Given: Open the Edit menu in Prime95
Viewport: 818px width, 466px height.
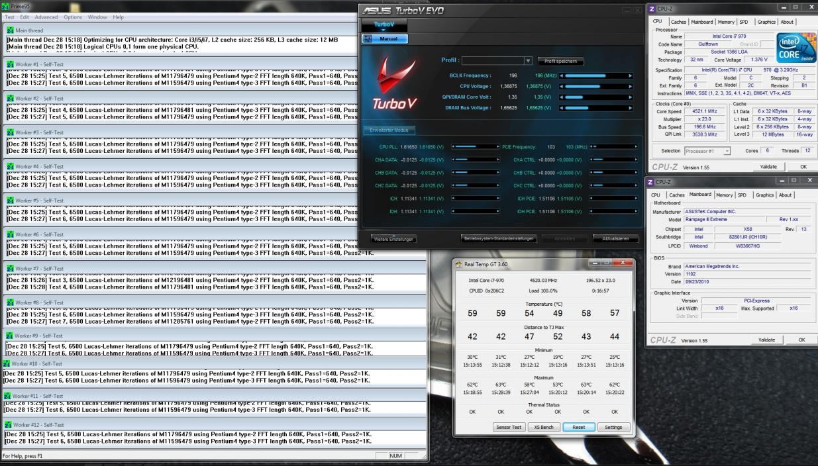Looking at the screenshot, I should pyautogui.click(x=25, y=17).
